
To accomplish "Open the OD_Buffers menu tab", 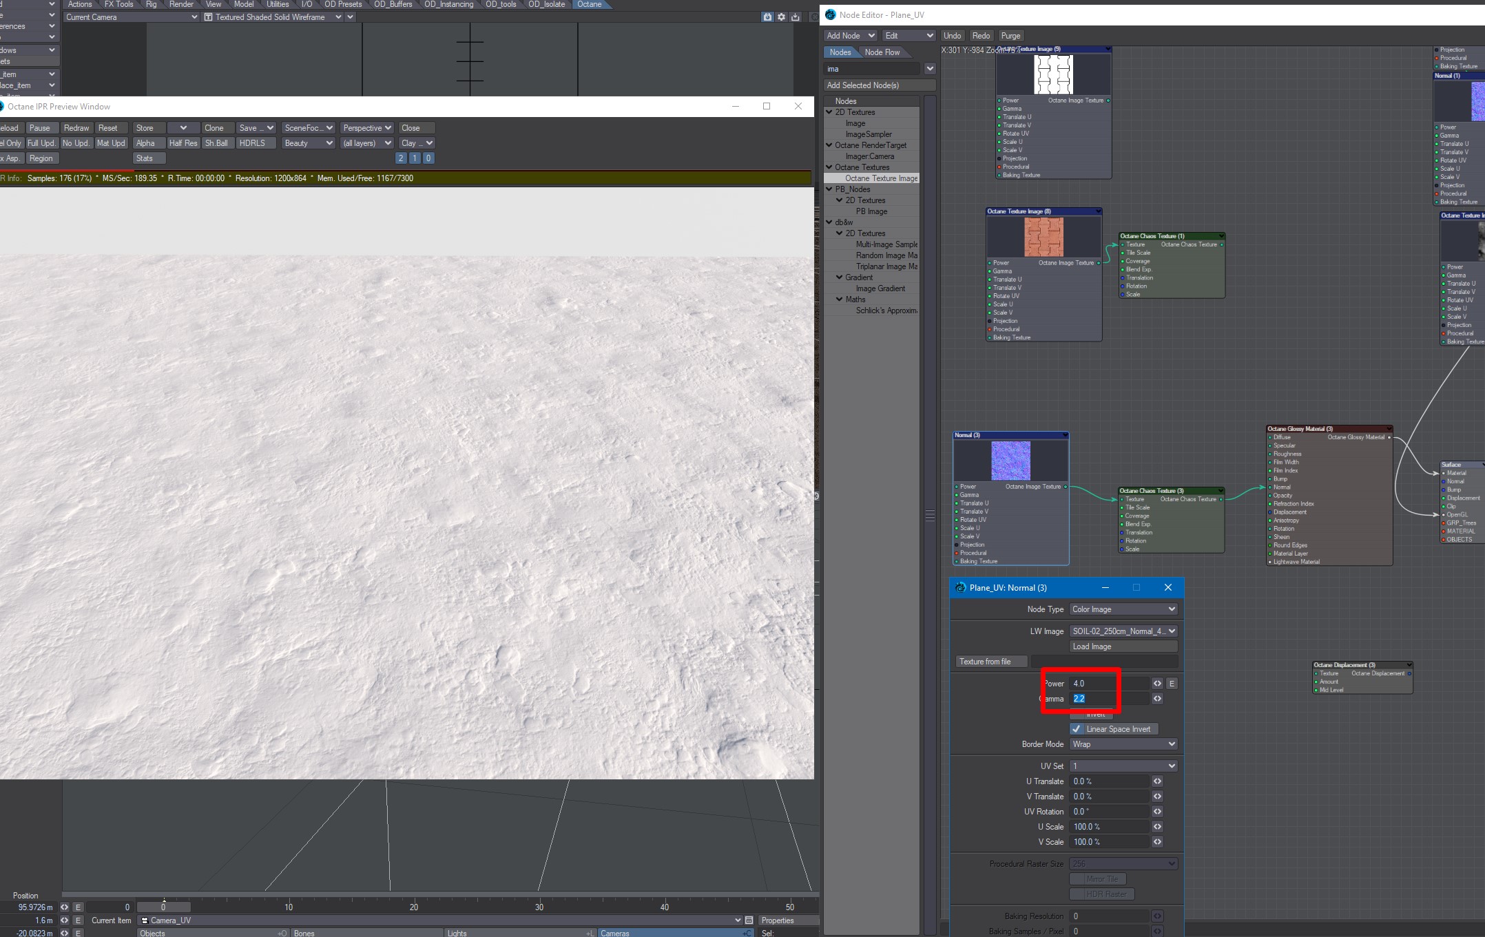I will coord(393,4).
